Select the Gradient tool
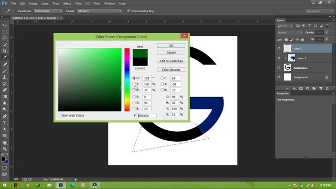This screenshot has width=336, height=189. pyautogui.click(x=5, y=97)
